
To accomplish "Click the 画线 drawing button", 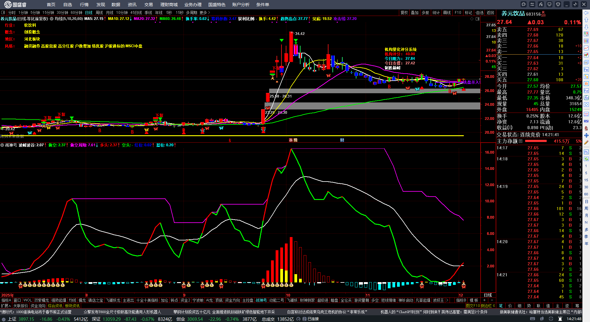I will (x=447, y=13).
